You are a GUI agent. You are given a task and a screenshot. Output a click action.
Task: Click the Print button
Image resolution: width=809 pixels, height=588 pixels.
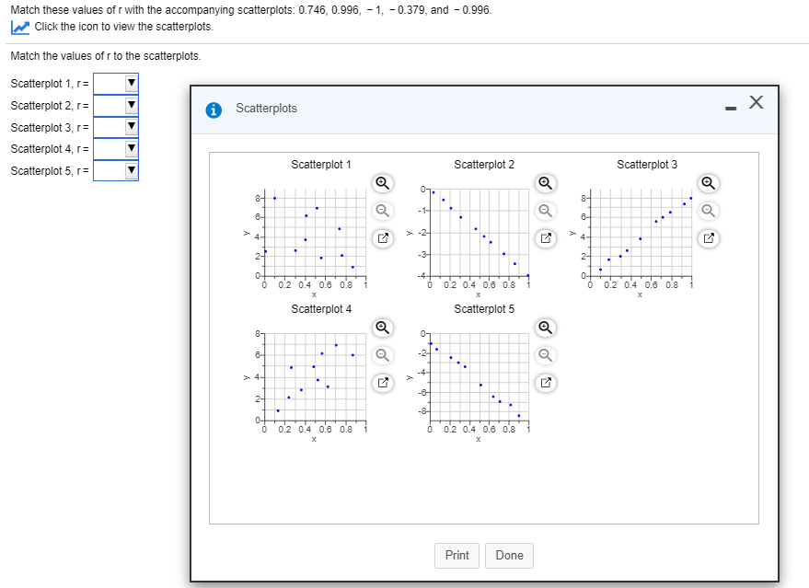457,555
